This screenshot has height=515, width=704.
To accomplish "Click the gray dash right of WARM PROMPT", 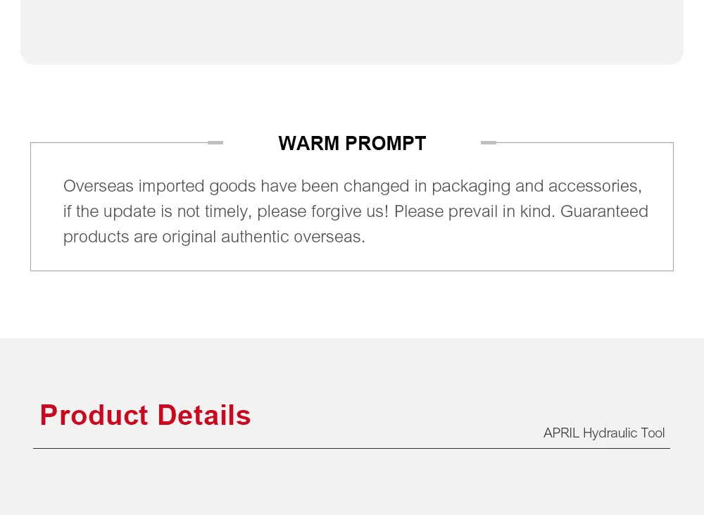I will click(x=489, y=142).
